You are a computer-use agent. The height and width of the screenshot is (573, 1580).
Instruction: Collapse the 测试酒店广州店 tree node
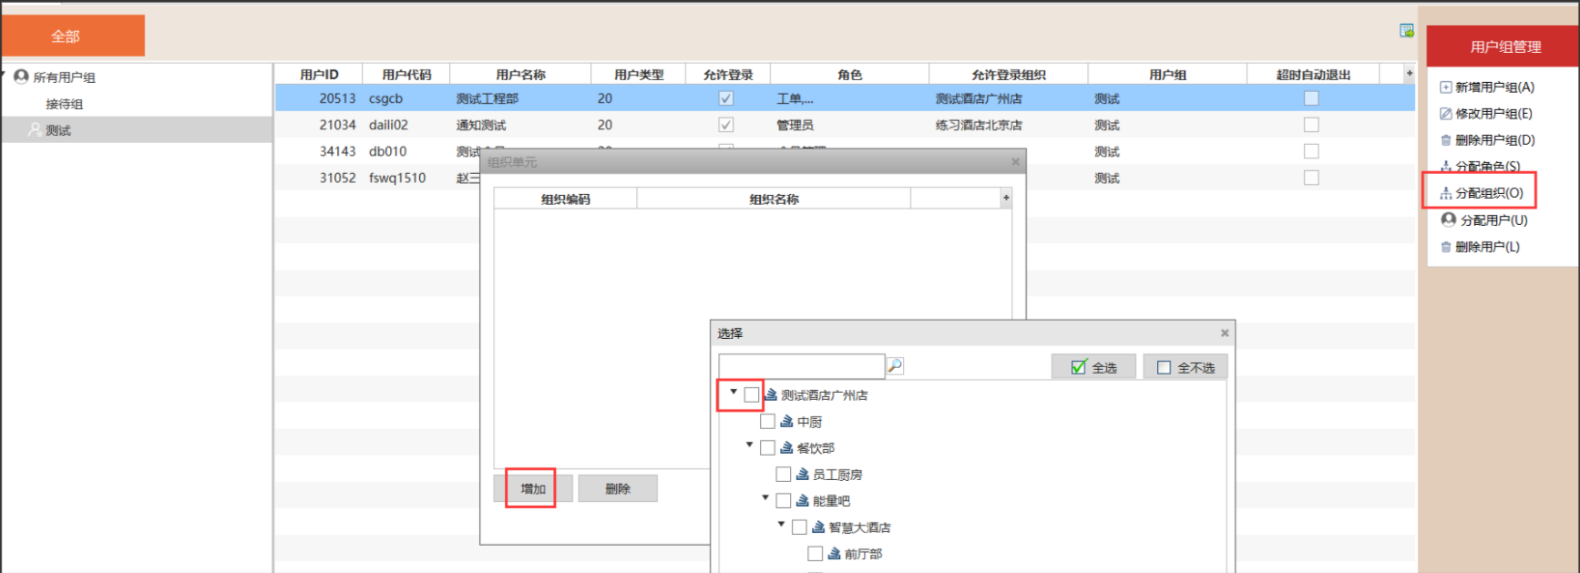point(734,393)
